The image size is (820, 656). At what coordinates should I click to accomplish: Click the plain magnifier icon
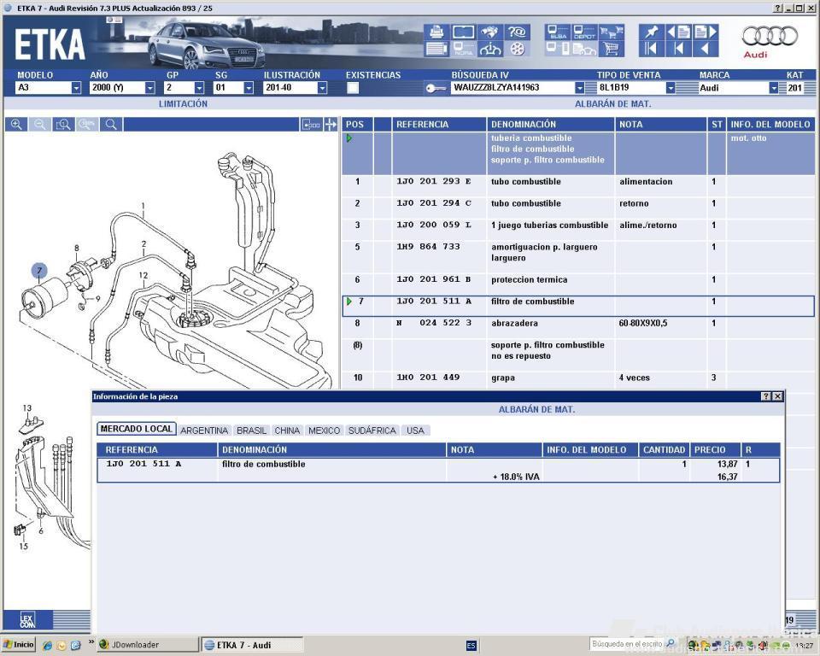[111, 125]
